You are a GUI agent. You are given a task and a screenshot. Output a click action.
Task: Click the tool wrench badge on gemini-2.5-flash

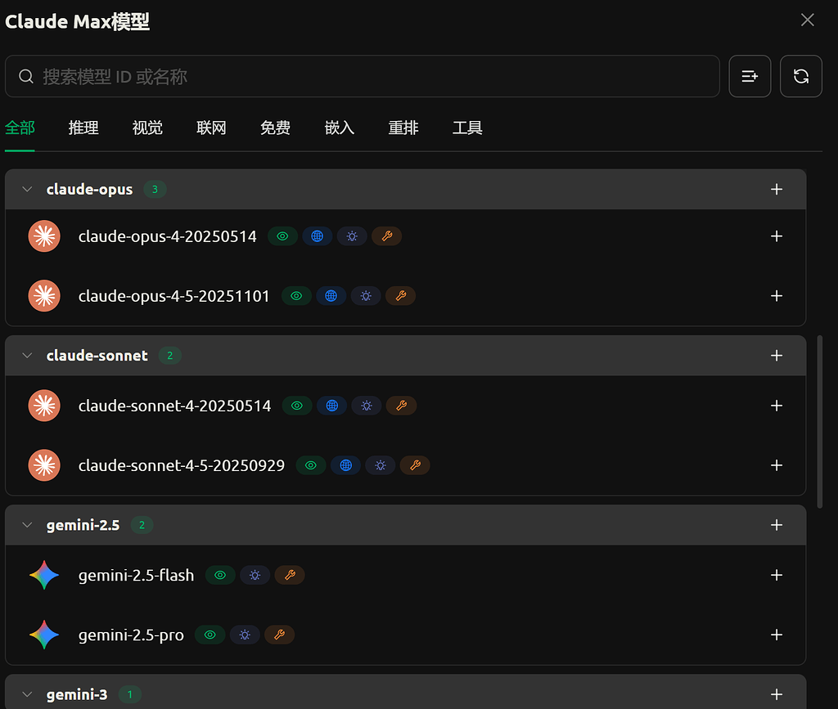[x=290, y=575]
